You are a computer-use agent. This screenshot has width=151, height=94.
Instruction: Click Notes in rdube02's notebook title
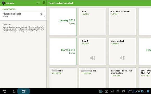[x=61, y=3]
